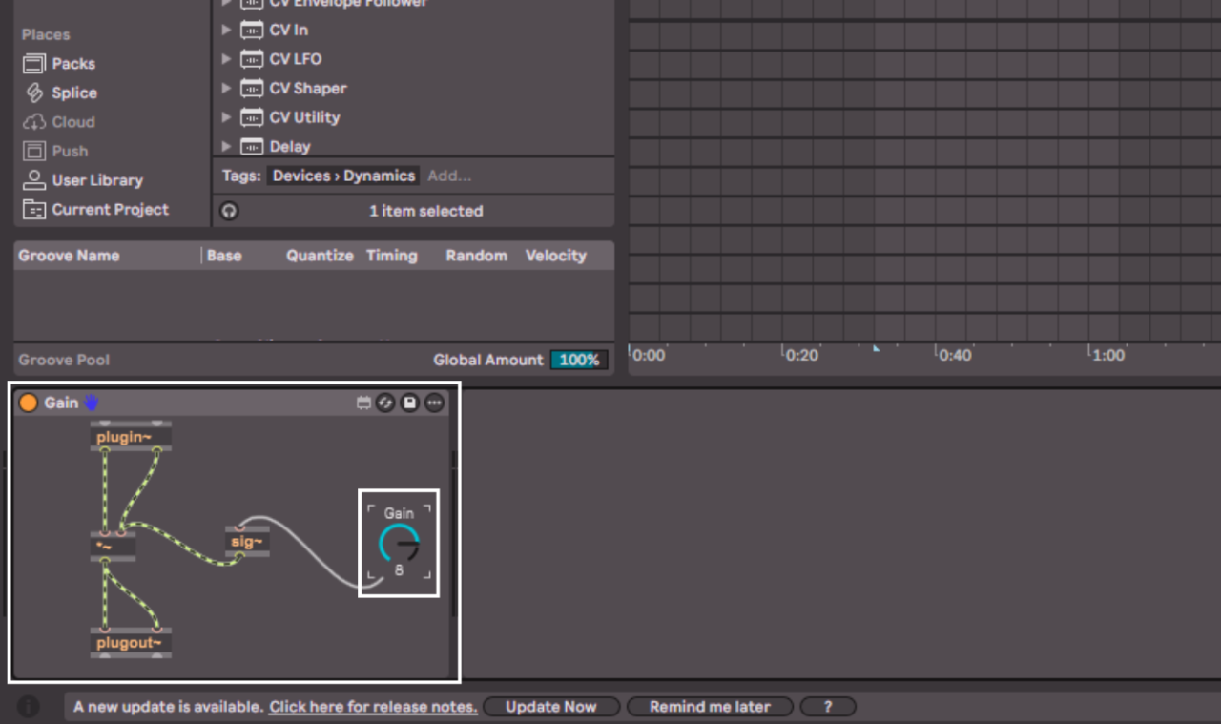Image resolution: width=1221 pixels, height=724 pixels.
Task: Click the Remind me later button
Action: pos(710,707)
